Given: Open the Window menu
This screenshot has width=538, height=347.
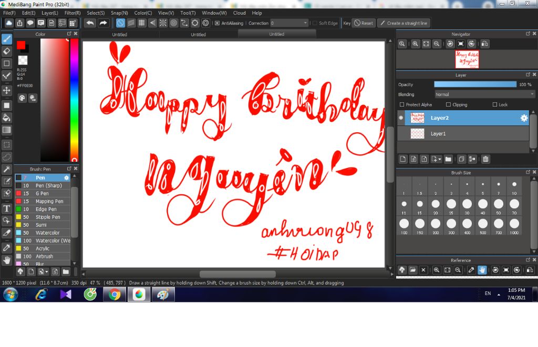Looking at the screenshot, I should point(214,13).
